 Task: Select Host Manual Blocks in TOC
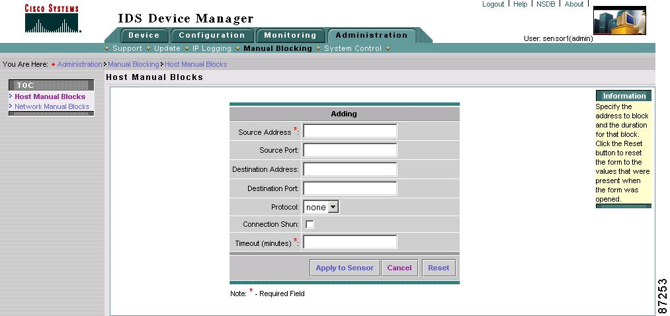pos(50,97)
